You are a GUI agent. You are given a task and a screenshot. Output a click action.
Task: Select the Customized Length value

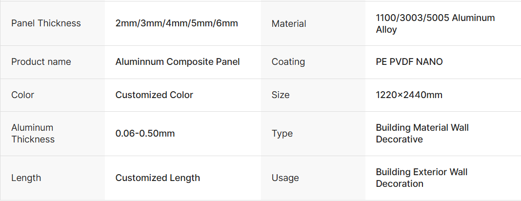158,178
